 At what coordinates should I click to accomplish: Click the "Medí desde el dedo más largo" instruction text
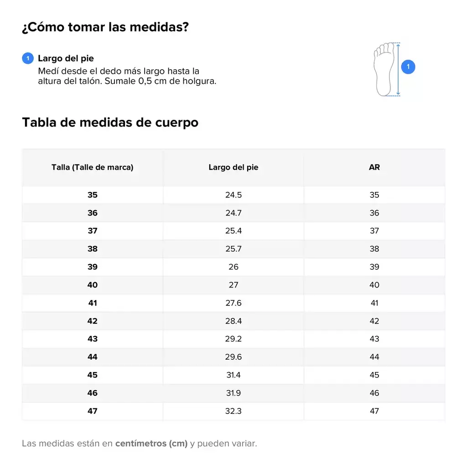[x=119, y=72]
